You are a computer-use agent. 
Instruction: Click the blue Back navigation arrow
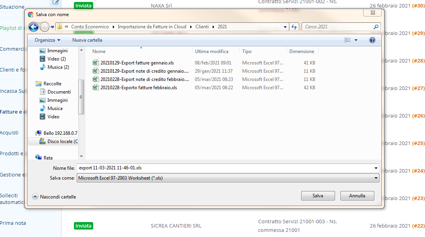(34, 27)
